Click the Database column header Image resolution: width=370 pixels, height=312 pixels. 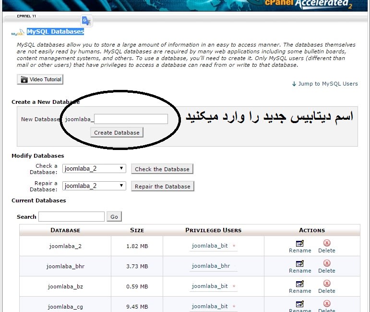(65, 230)
